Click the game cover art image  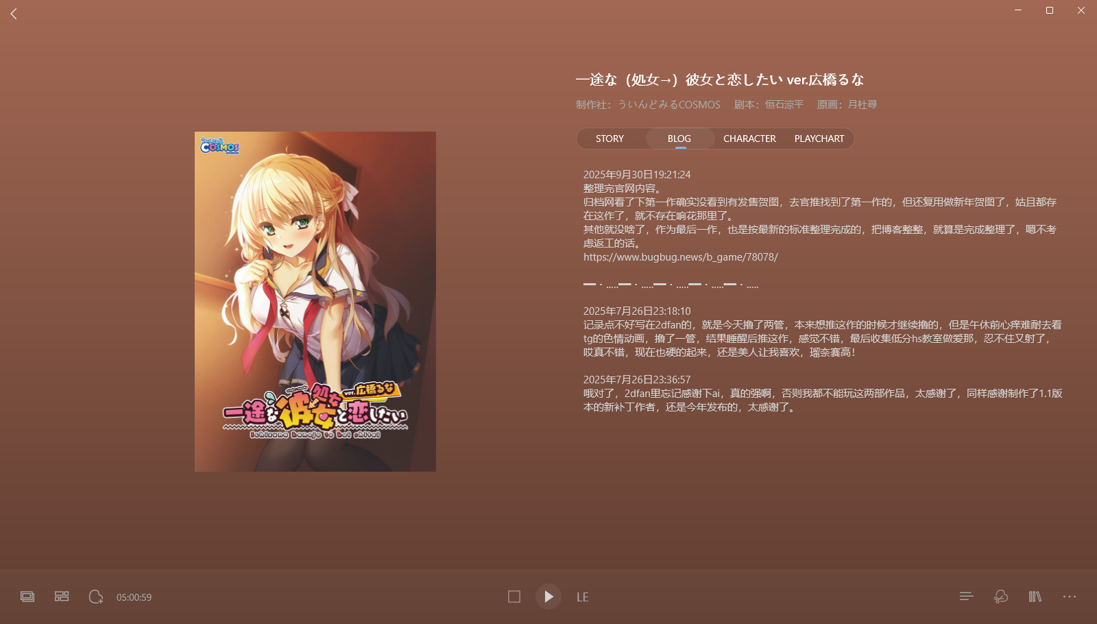315,302
